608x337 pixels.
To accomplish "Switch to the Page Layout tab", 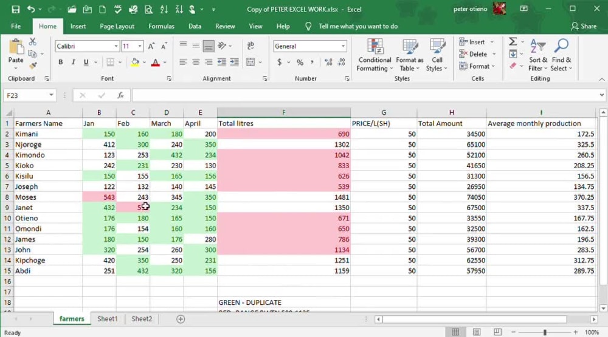I will (117, 26).
